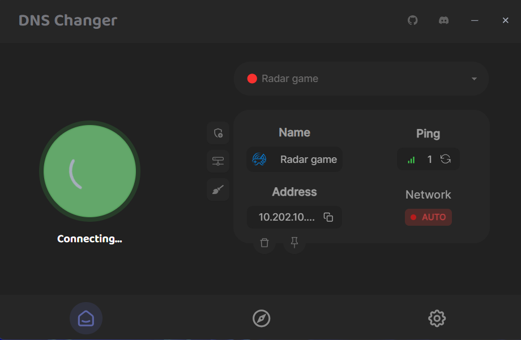
Task: Click the flush DNS broom icon
Action: click(218, 190)
